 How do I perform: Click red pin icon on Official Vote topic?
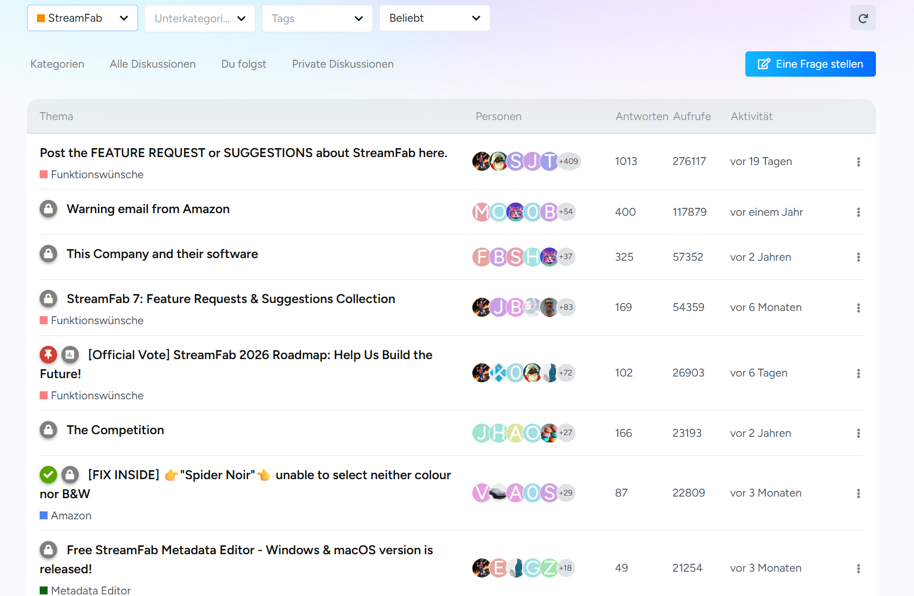(x=48, y=355)
